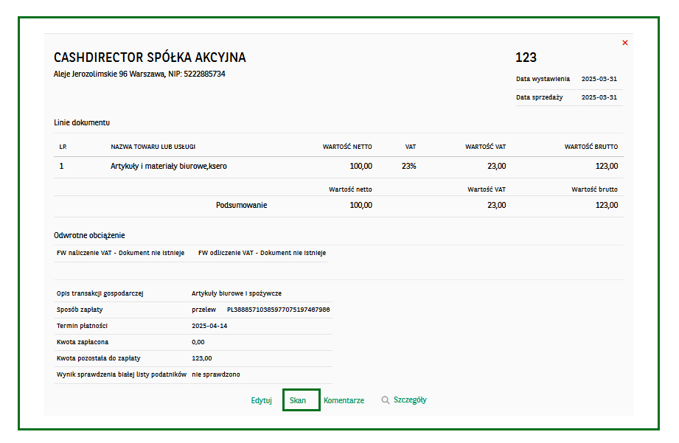Click the address line with NIP: 5222885734
The height and width of the screenshot is (443, 679).
point(139,74)
